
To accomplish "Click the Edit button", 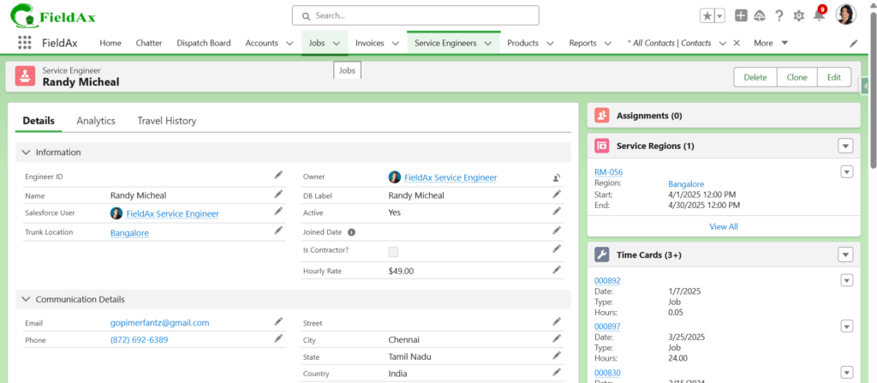I will [x=834, y=77].
